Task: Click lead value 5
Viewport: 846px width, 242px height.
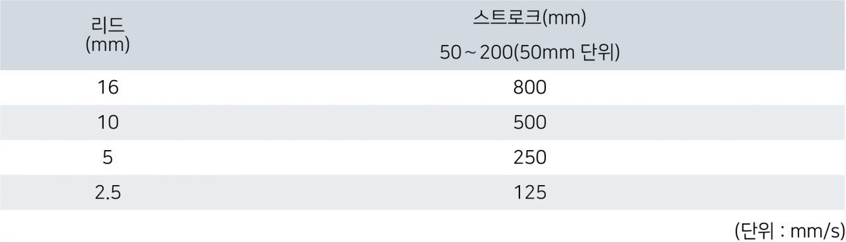Action: 107,157
